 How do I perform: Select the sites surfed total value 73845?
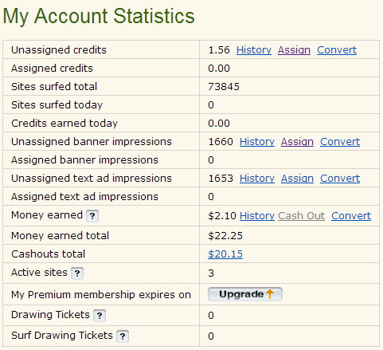pos(224,87)
